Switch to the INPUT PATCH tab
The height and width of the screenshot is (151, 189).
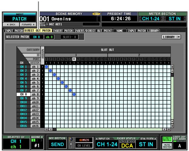point(14,31)
